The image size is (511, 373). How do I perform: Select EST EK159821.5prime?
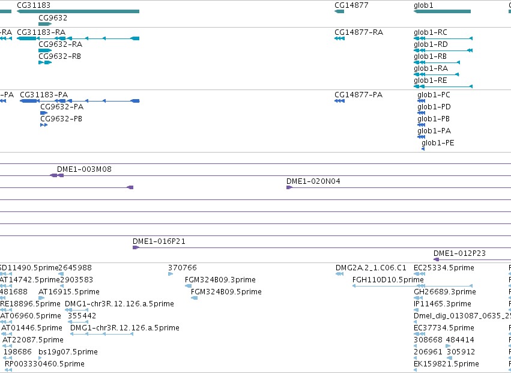pyautogui.click(x=447, y=364)
